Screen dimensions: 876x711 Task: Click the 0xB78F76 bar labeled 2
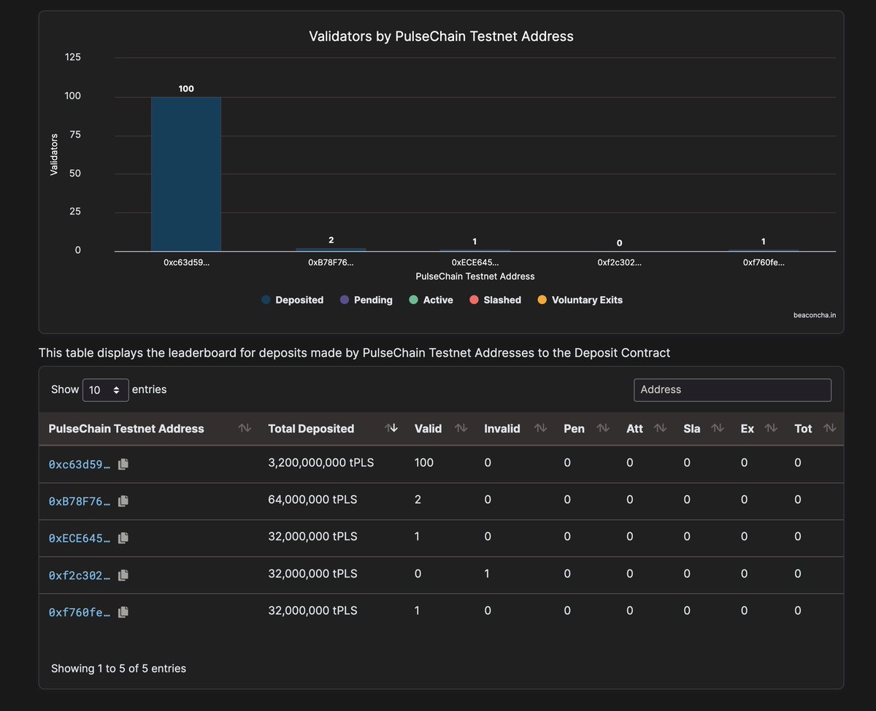pos(331,250)
